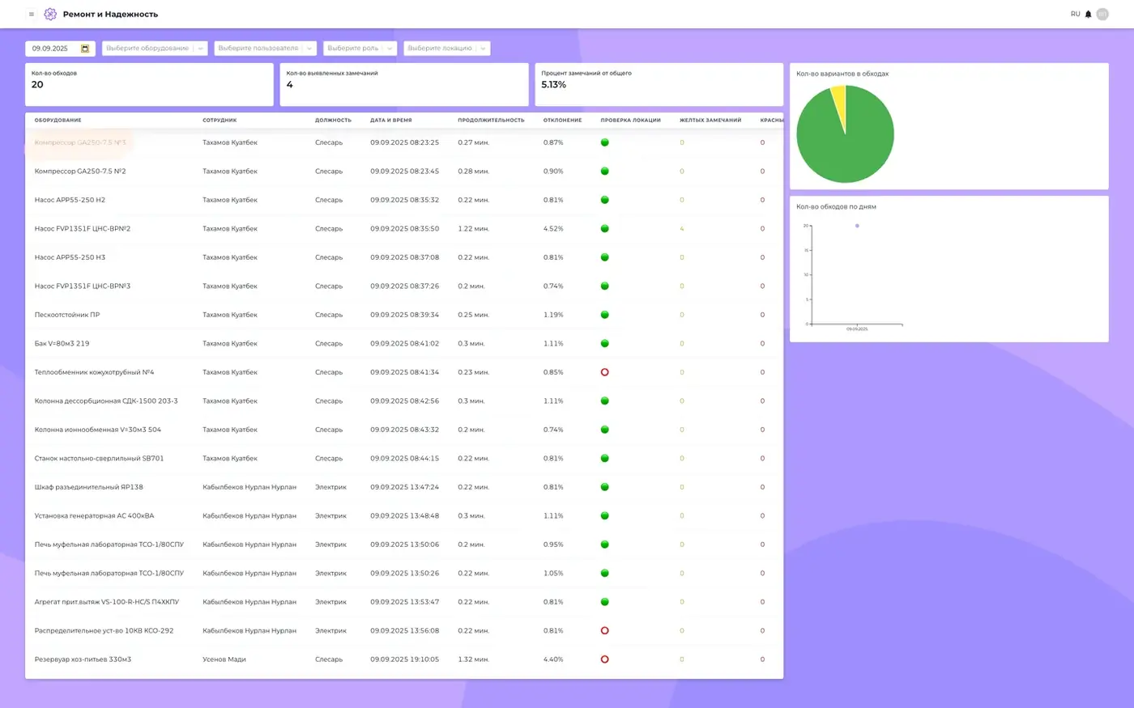Click green location dot for Компрессор GA250-7.5 №2

pos(604,172)
